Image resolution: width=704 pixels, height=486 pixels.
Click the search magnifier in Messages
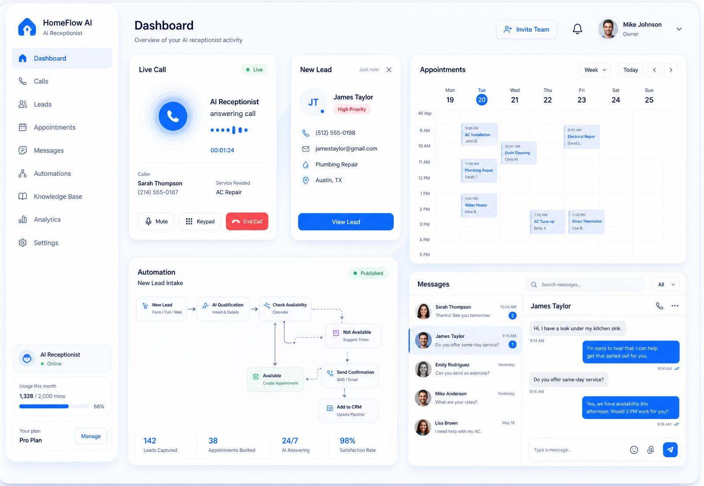534,285
